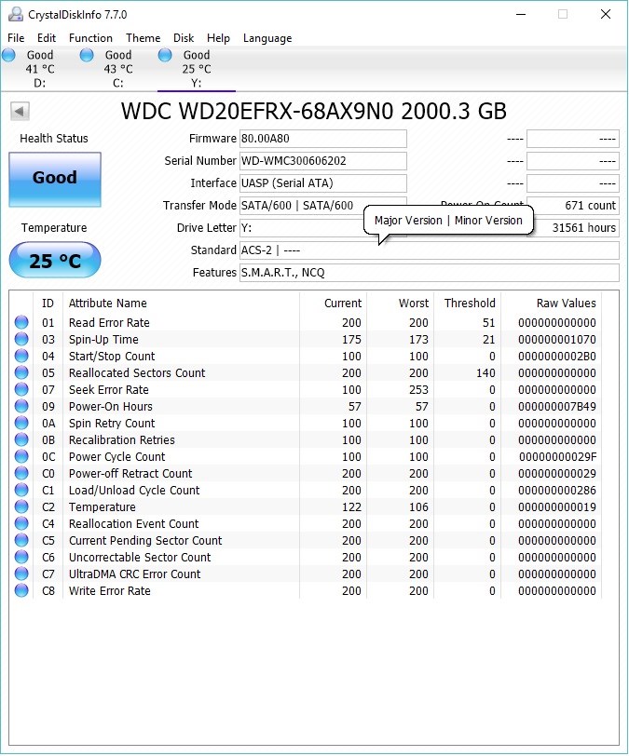Click raw value 000000001070
Image resolution: width=629 pixels, height=756 pixels.
557,340
